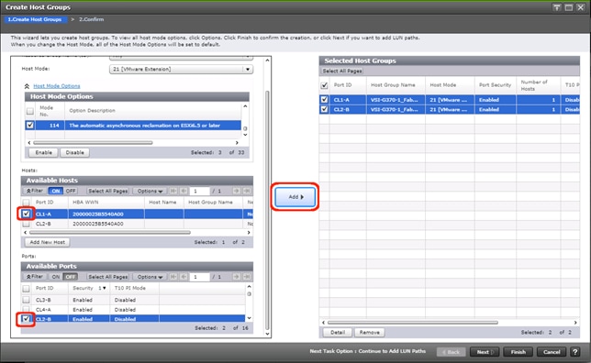Image resolution: width=591 pixels, height=363 pixels.
Task: Click Select All Pages in Selected Host Groups
Action: (x=342, y=71)
